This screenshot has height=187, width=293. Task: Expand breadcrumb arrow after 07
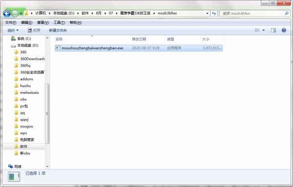pyautogui.click(x=117, y=13)
